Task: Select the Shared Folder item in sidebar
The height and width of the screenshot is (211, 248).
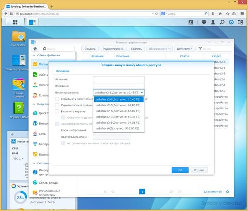Action: (x=40, y=64)
